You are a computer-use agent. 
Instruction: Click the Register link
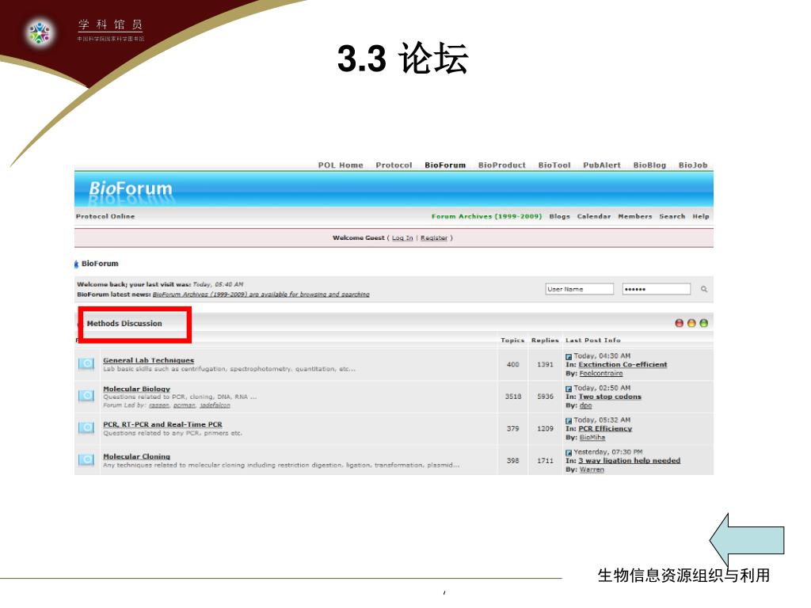pos(434,237)
